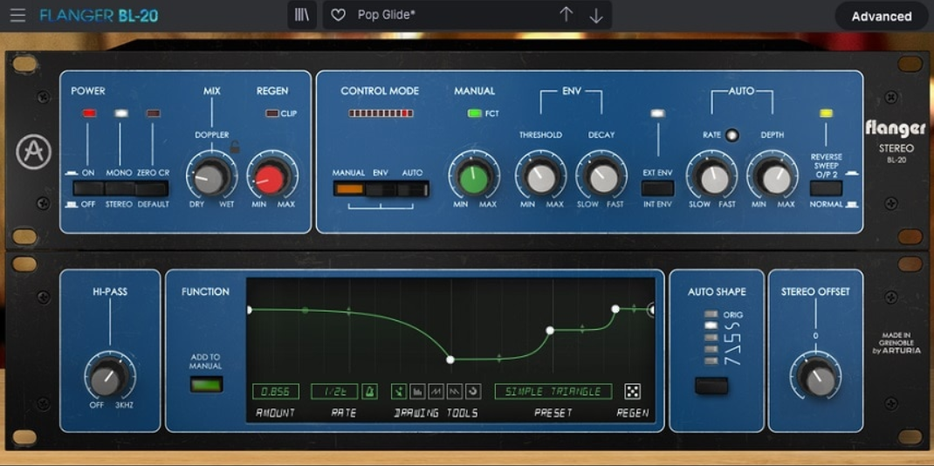This screenshot has width=934, height=466.
Task: Select the triangle auto shape LED
Action: point(711,349)
